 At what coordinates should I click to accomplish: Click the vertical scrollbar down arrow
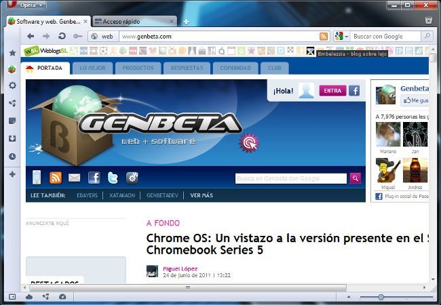433,279
